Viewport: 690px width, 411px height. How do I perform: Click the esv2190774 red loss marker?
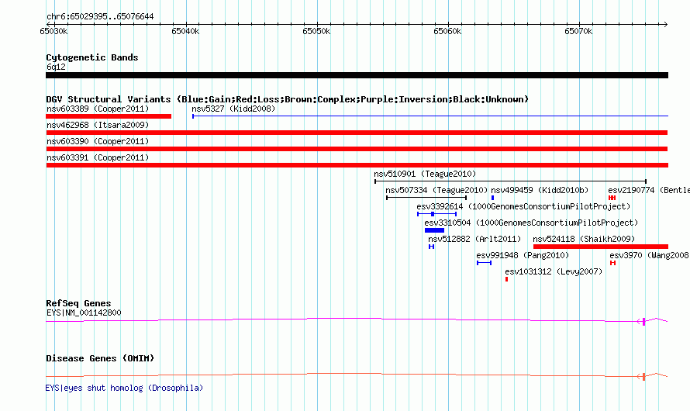click(x=612, y=198)
